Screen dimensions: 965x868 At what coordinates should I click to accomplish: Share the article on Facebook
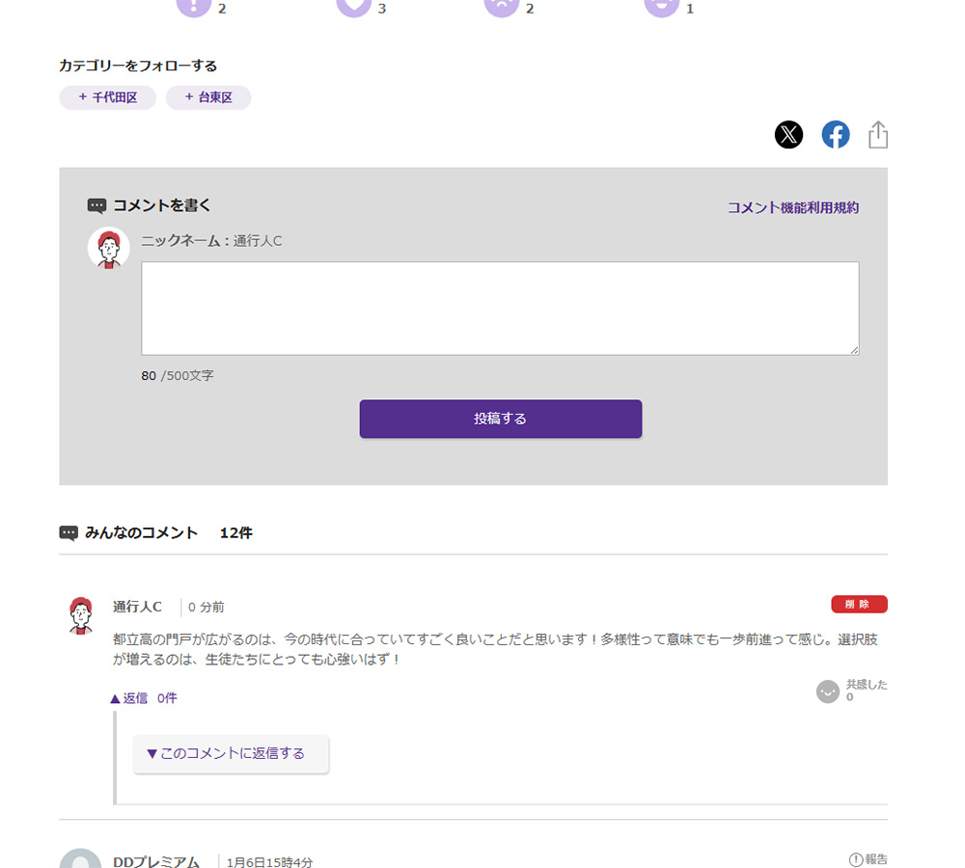point(835,135)
